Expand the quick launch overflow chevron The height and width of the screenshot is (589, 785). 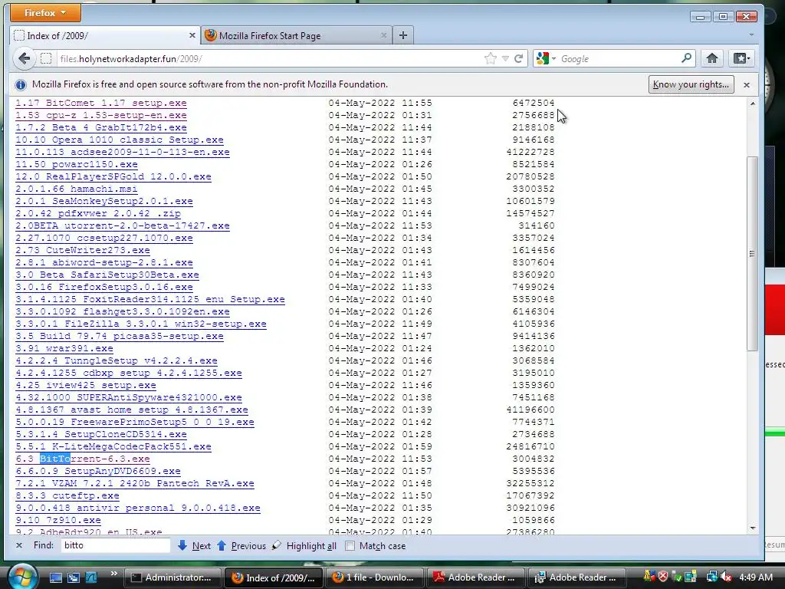[113, 574]
